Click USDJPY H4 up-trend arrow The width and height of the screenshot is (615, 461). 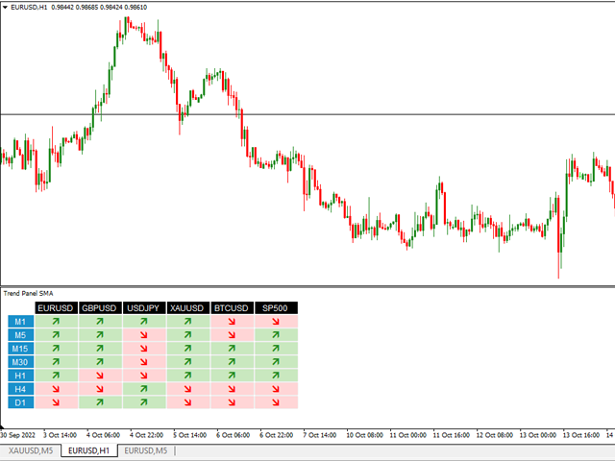[144, 389]
